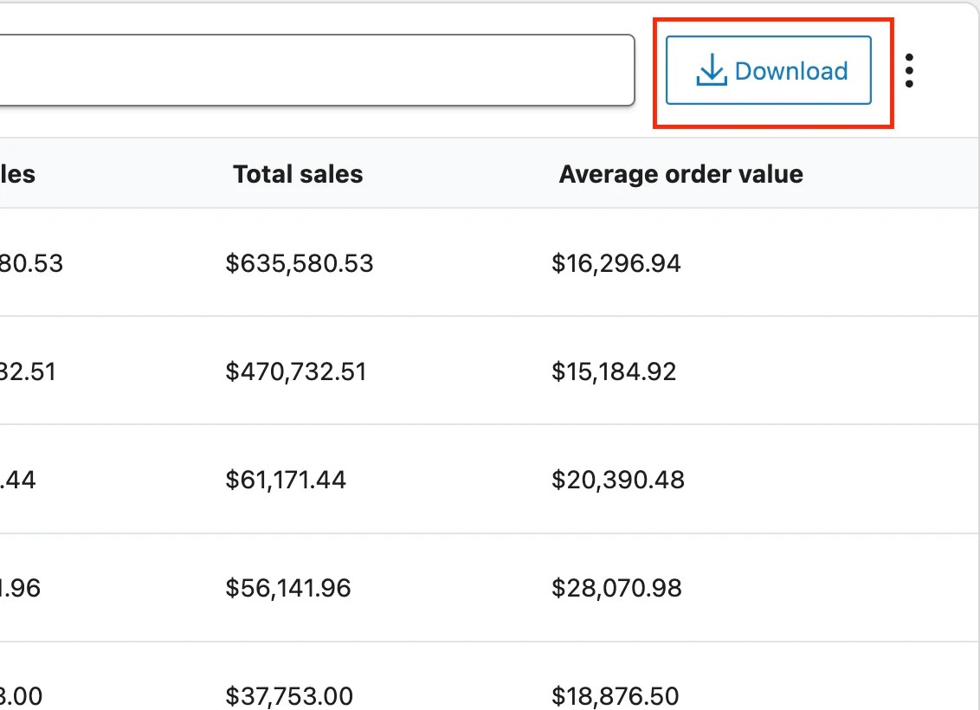Sort by Total sales column header
This screenshot has width=980, height=710.
coord(298,174)
